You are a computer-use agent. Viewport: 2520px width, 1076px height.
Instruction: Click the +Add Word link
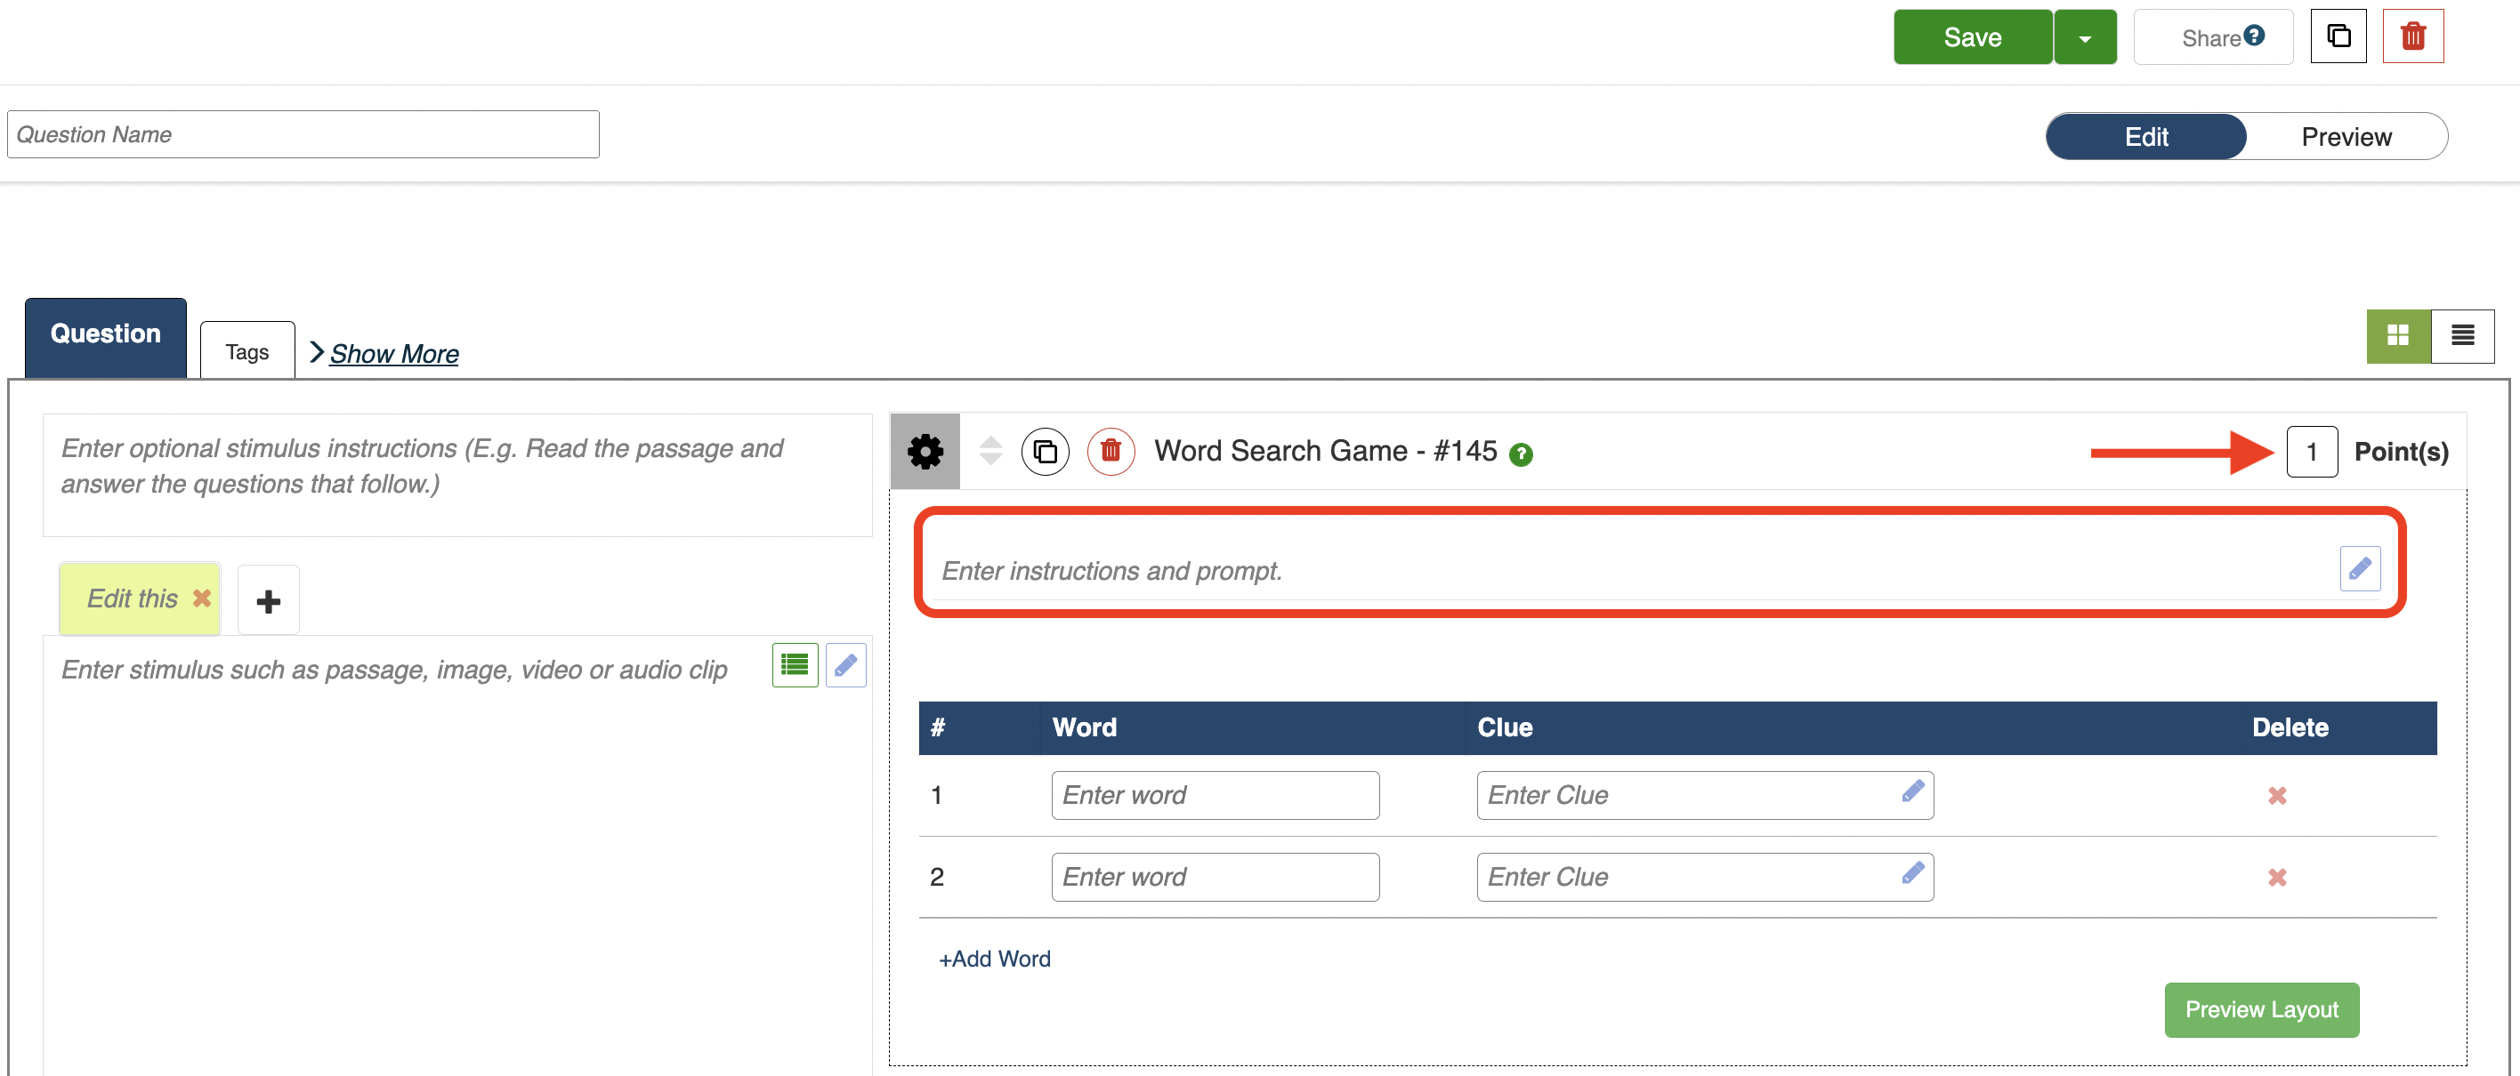pyautogui.click(x=994, y=959)
